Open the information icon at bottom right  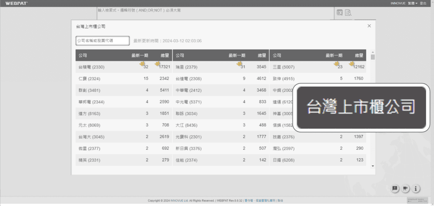416,189
